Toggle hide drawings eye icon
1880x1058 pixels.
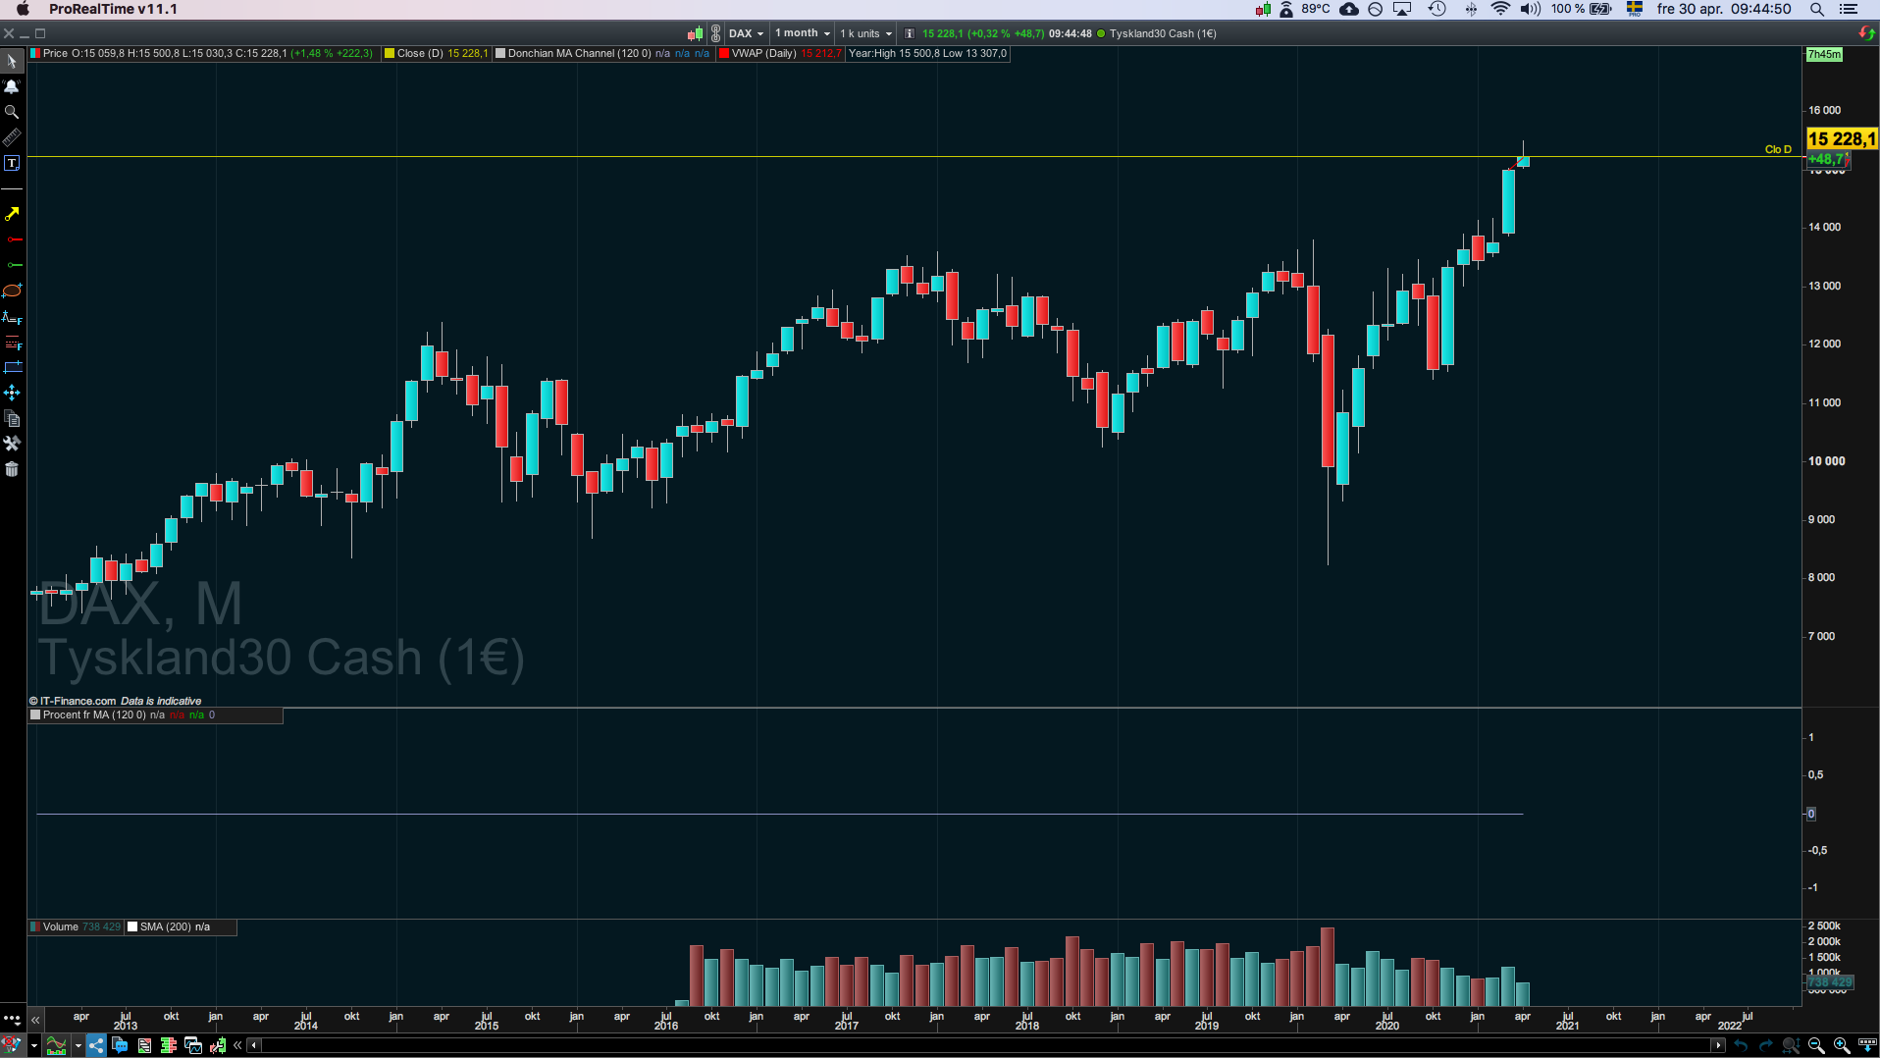click(12, 1045)
